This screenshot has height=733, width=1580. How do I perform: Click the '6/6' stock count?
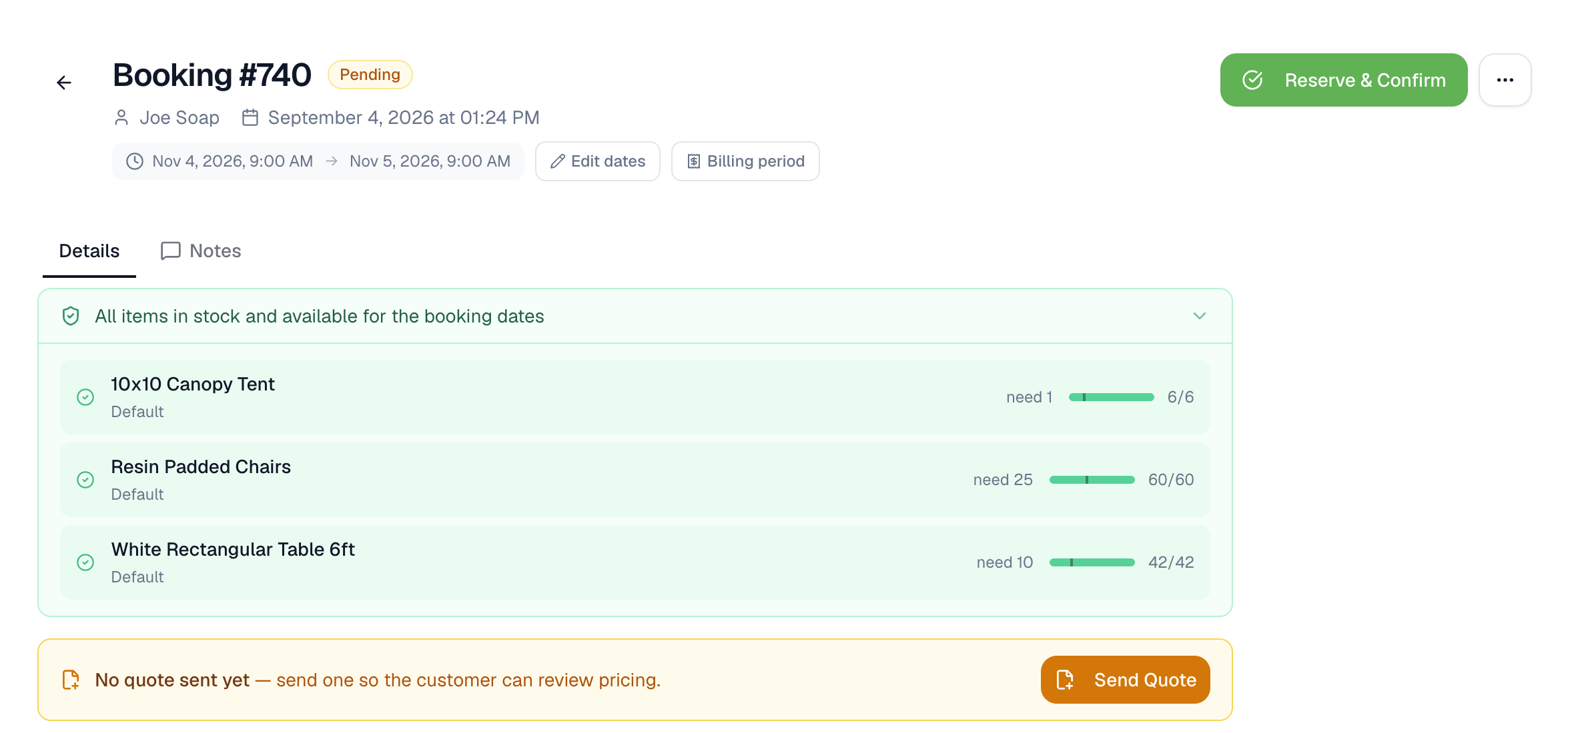click(1180, 397)
